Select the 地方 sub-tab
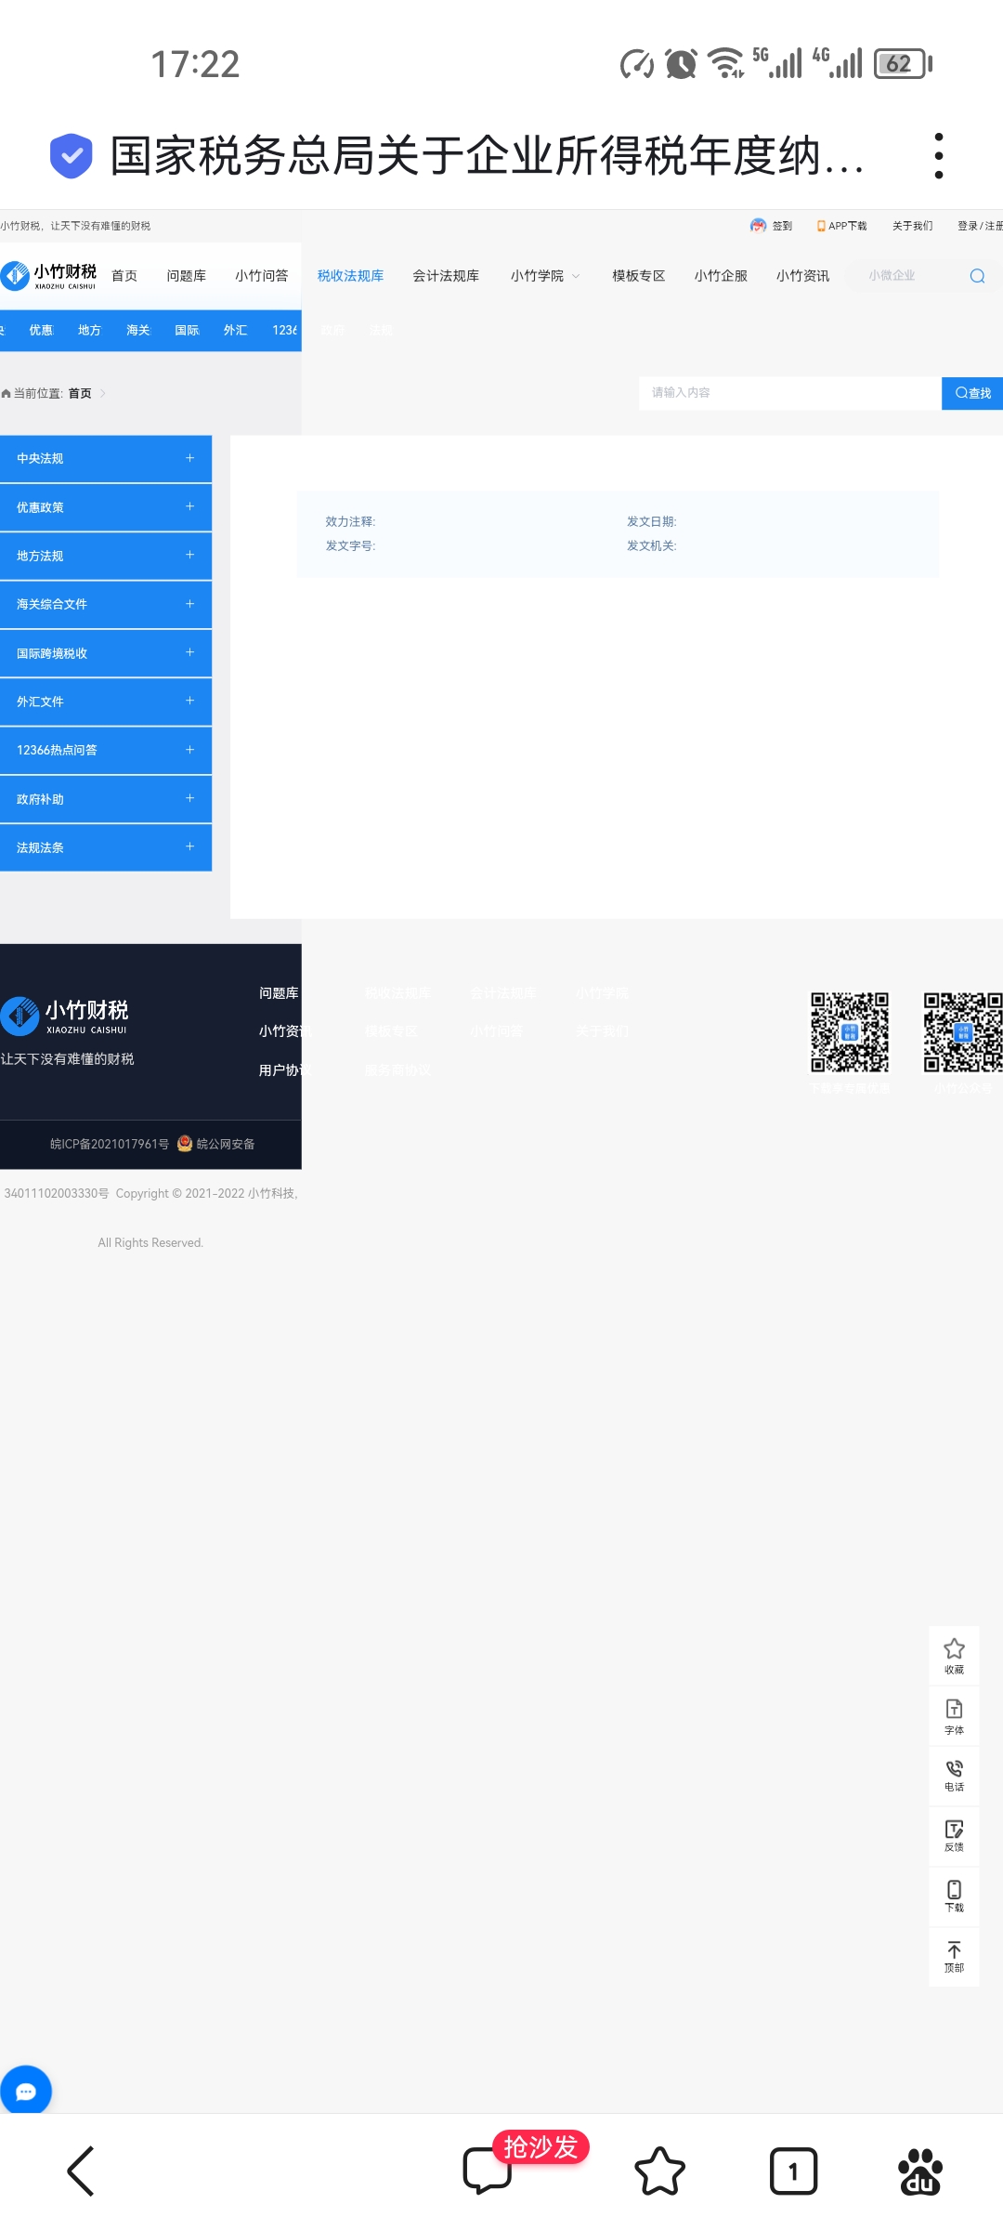The width and height of the screenshot is (1003, 2230). [x=89, y=330]
